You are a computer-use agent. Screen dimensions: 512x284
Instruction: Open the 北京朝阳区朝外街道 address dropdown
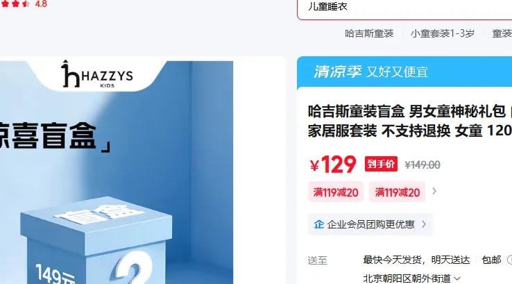point(412,278)
